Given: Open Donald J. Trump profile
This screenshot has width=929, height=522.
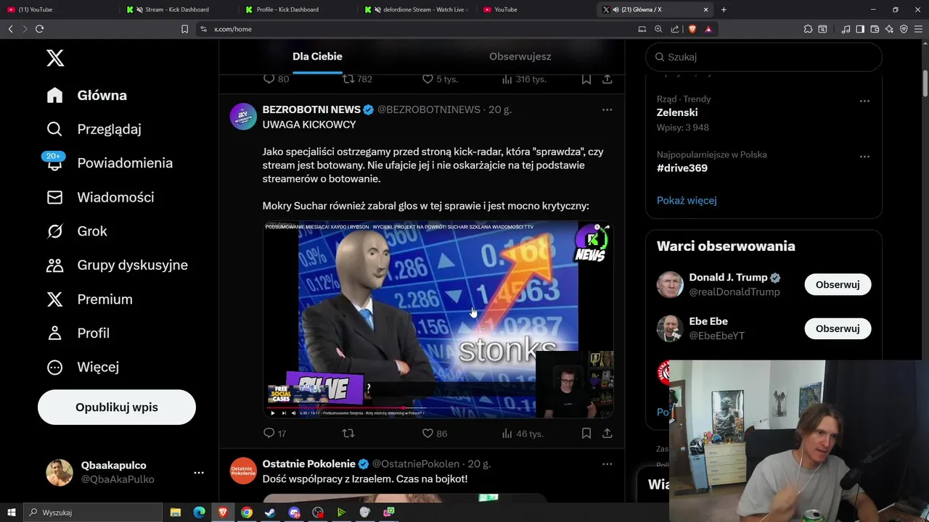Looking at the screenshot, I should coord(729,278).
